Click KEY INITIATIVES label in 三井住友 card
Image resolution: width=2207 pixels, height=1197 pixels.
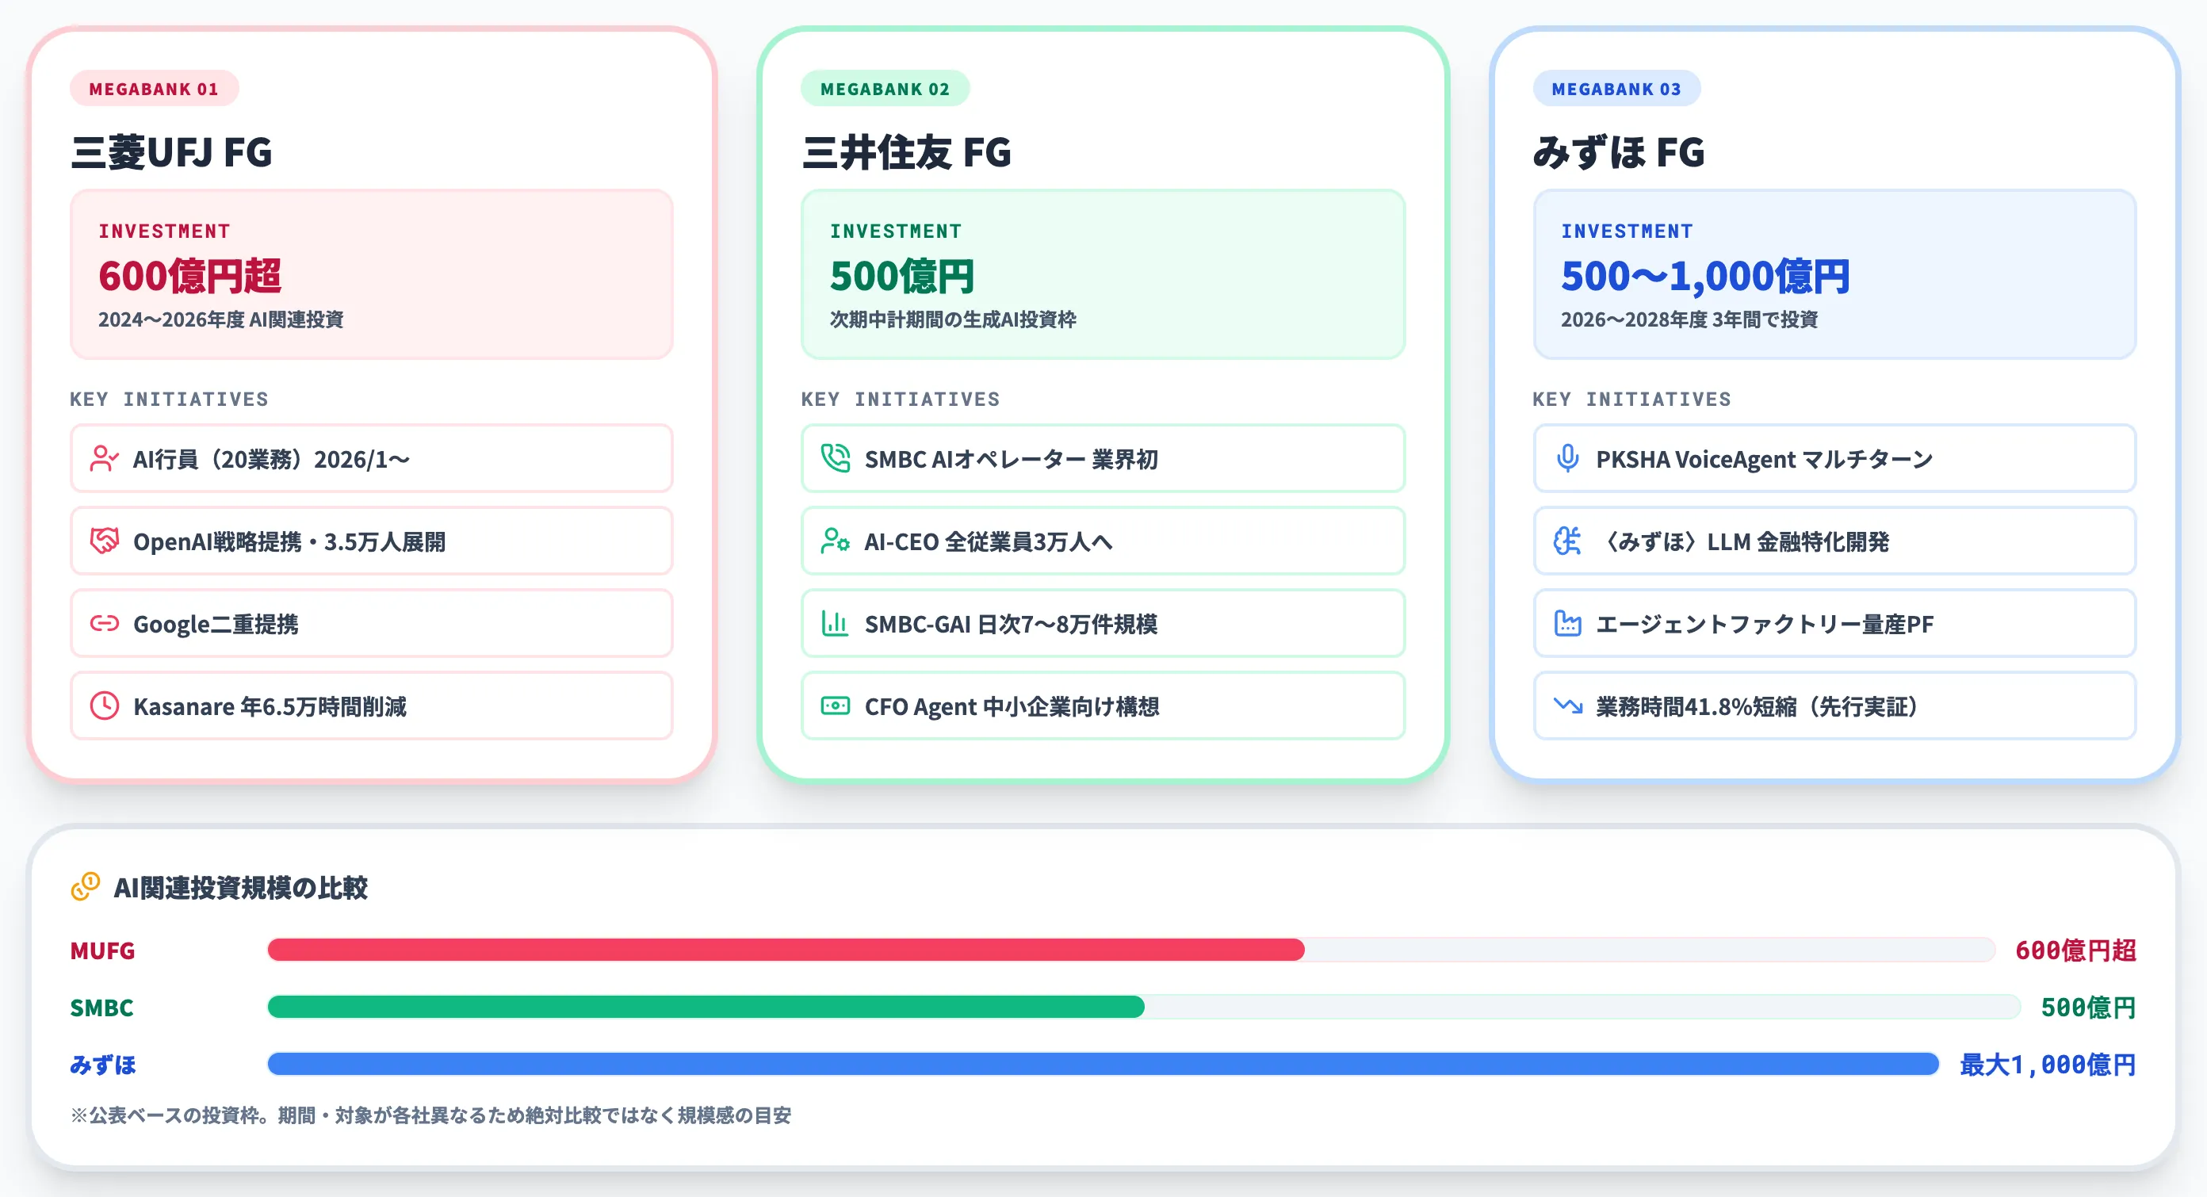tap(901, 400)
